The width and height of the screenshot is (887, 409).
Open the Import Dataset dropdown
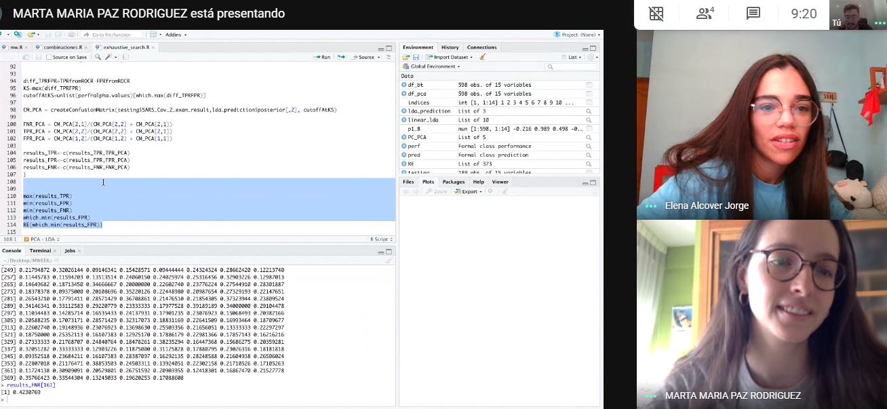pos(450,57)
